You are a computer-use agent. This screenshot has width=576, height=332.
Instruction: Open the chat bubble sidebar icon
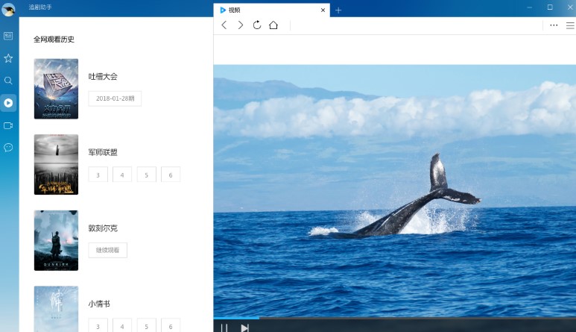pos(8,148)
